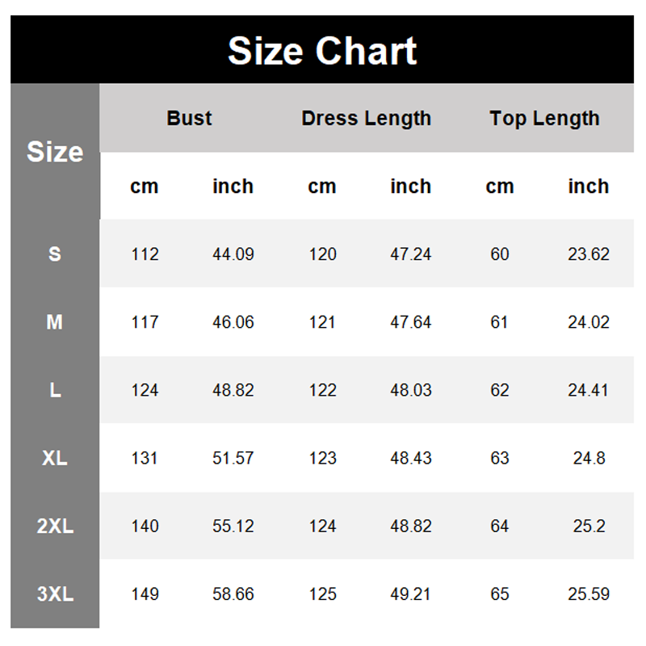Click the Dress Length column header
Image resolution: width=646 pixels, height=646 pixels.
[366, 118]
